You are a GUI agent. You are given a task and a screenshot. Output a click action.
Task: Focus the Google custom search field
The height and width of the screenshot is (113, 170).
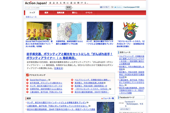(x=45, y=8)
